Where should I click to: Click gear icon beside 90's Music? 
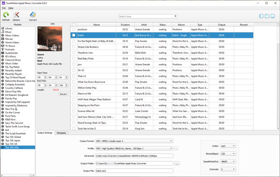click(x=3, y=57)
